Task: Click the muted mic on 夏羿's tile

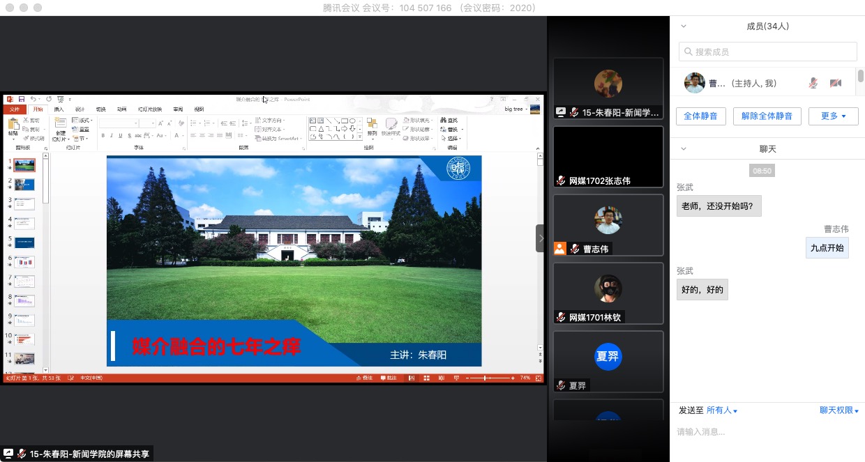Action: [x=560, y=385]
